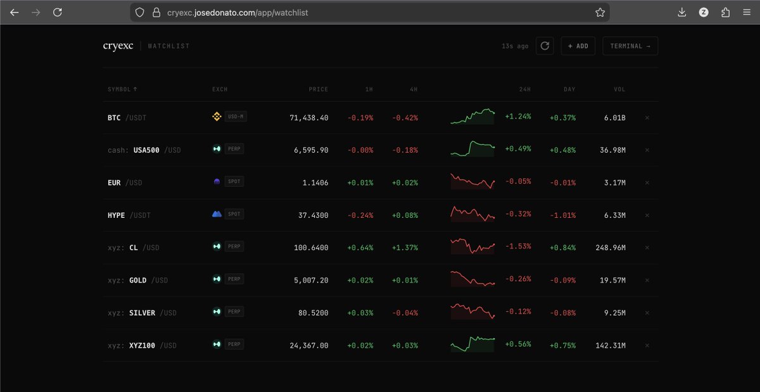This screenshot has width=760, height=392.
Task: Open the TERMINAL button
Action: click(x=630, y=46)
